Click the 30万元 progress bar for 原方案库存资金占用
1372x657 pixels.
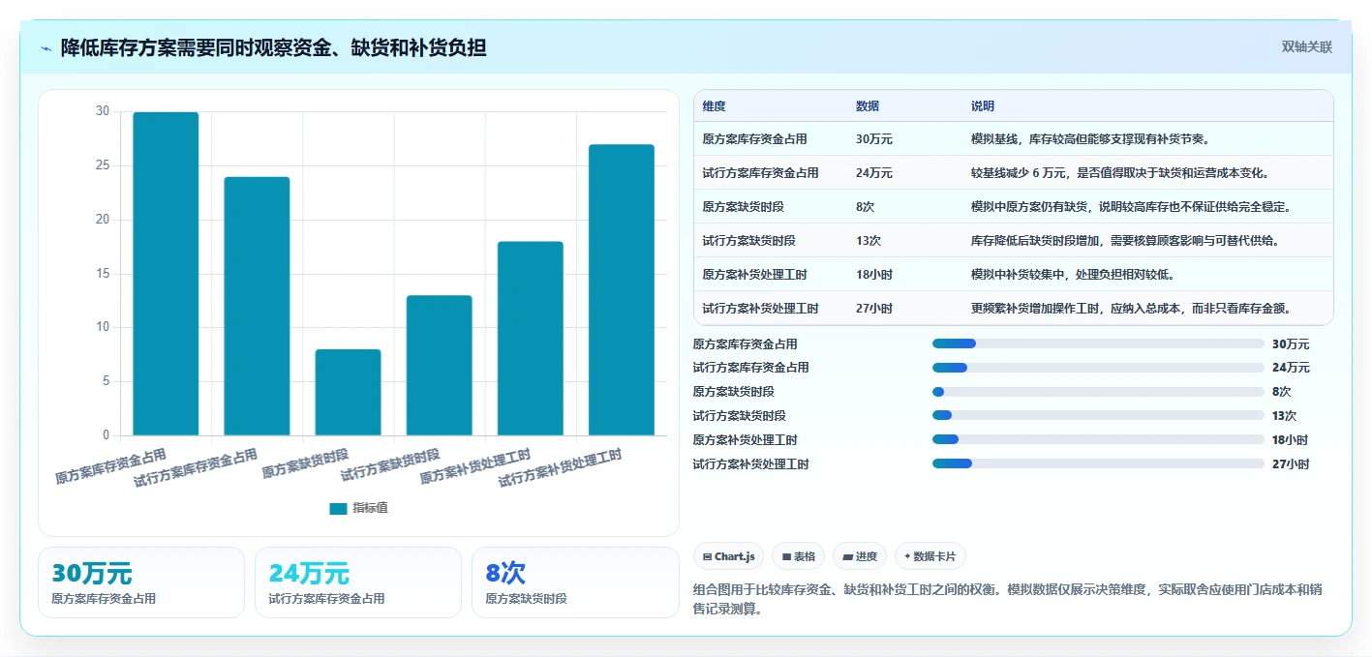pyautogui.click(x=1098, y=343)
